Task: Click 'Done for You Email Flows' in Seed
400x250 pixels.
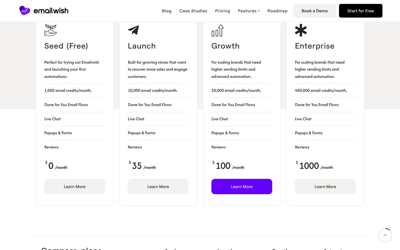Action: (x=66, y=105)
